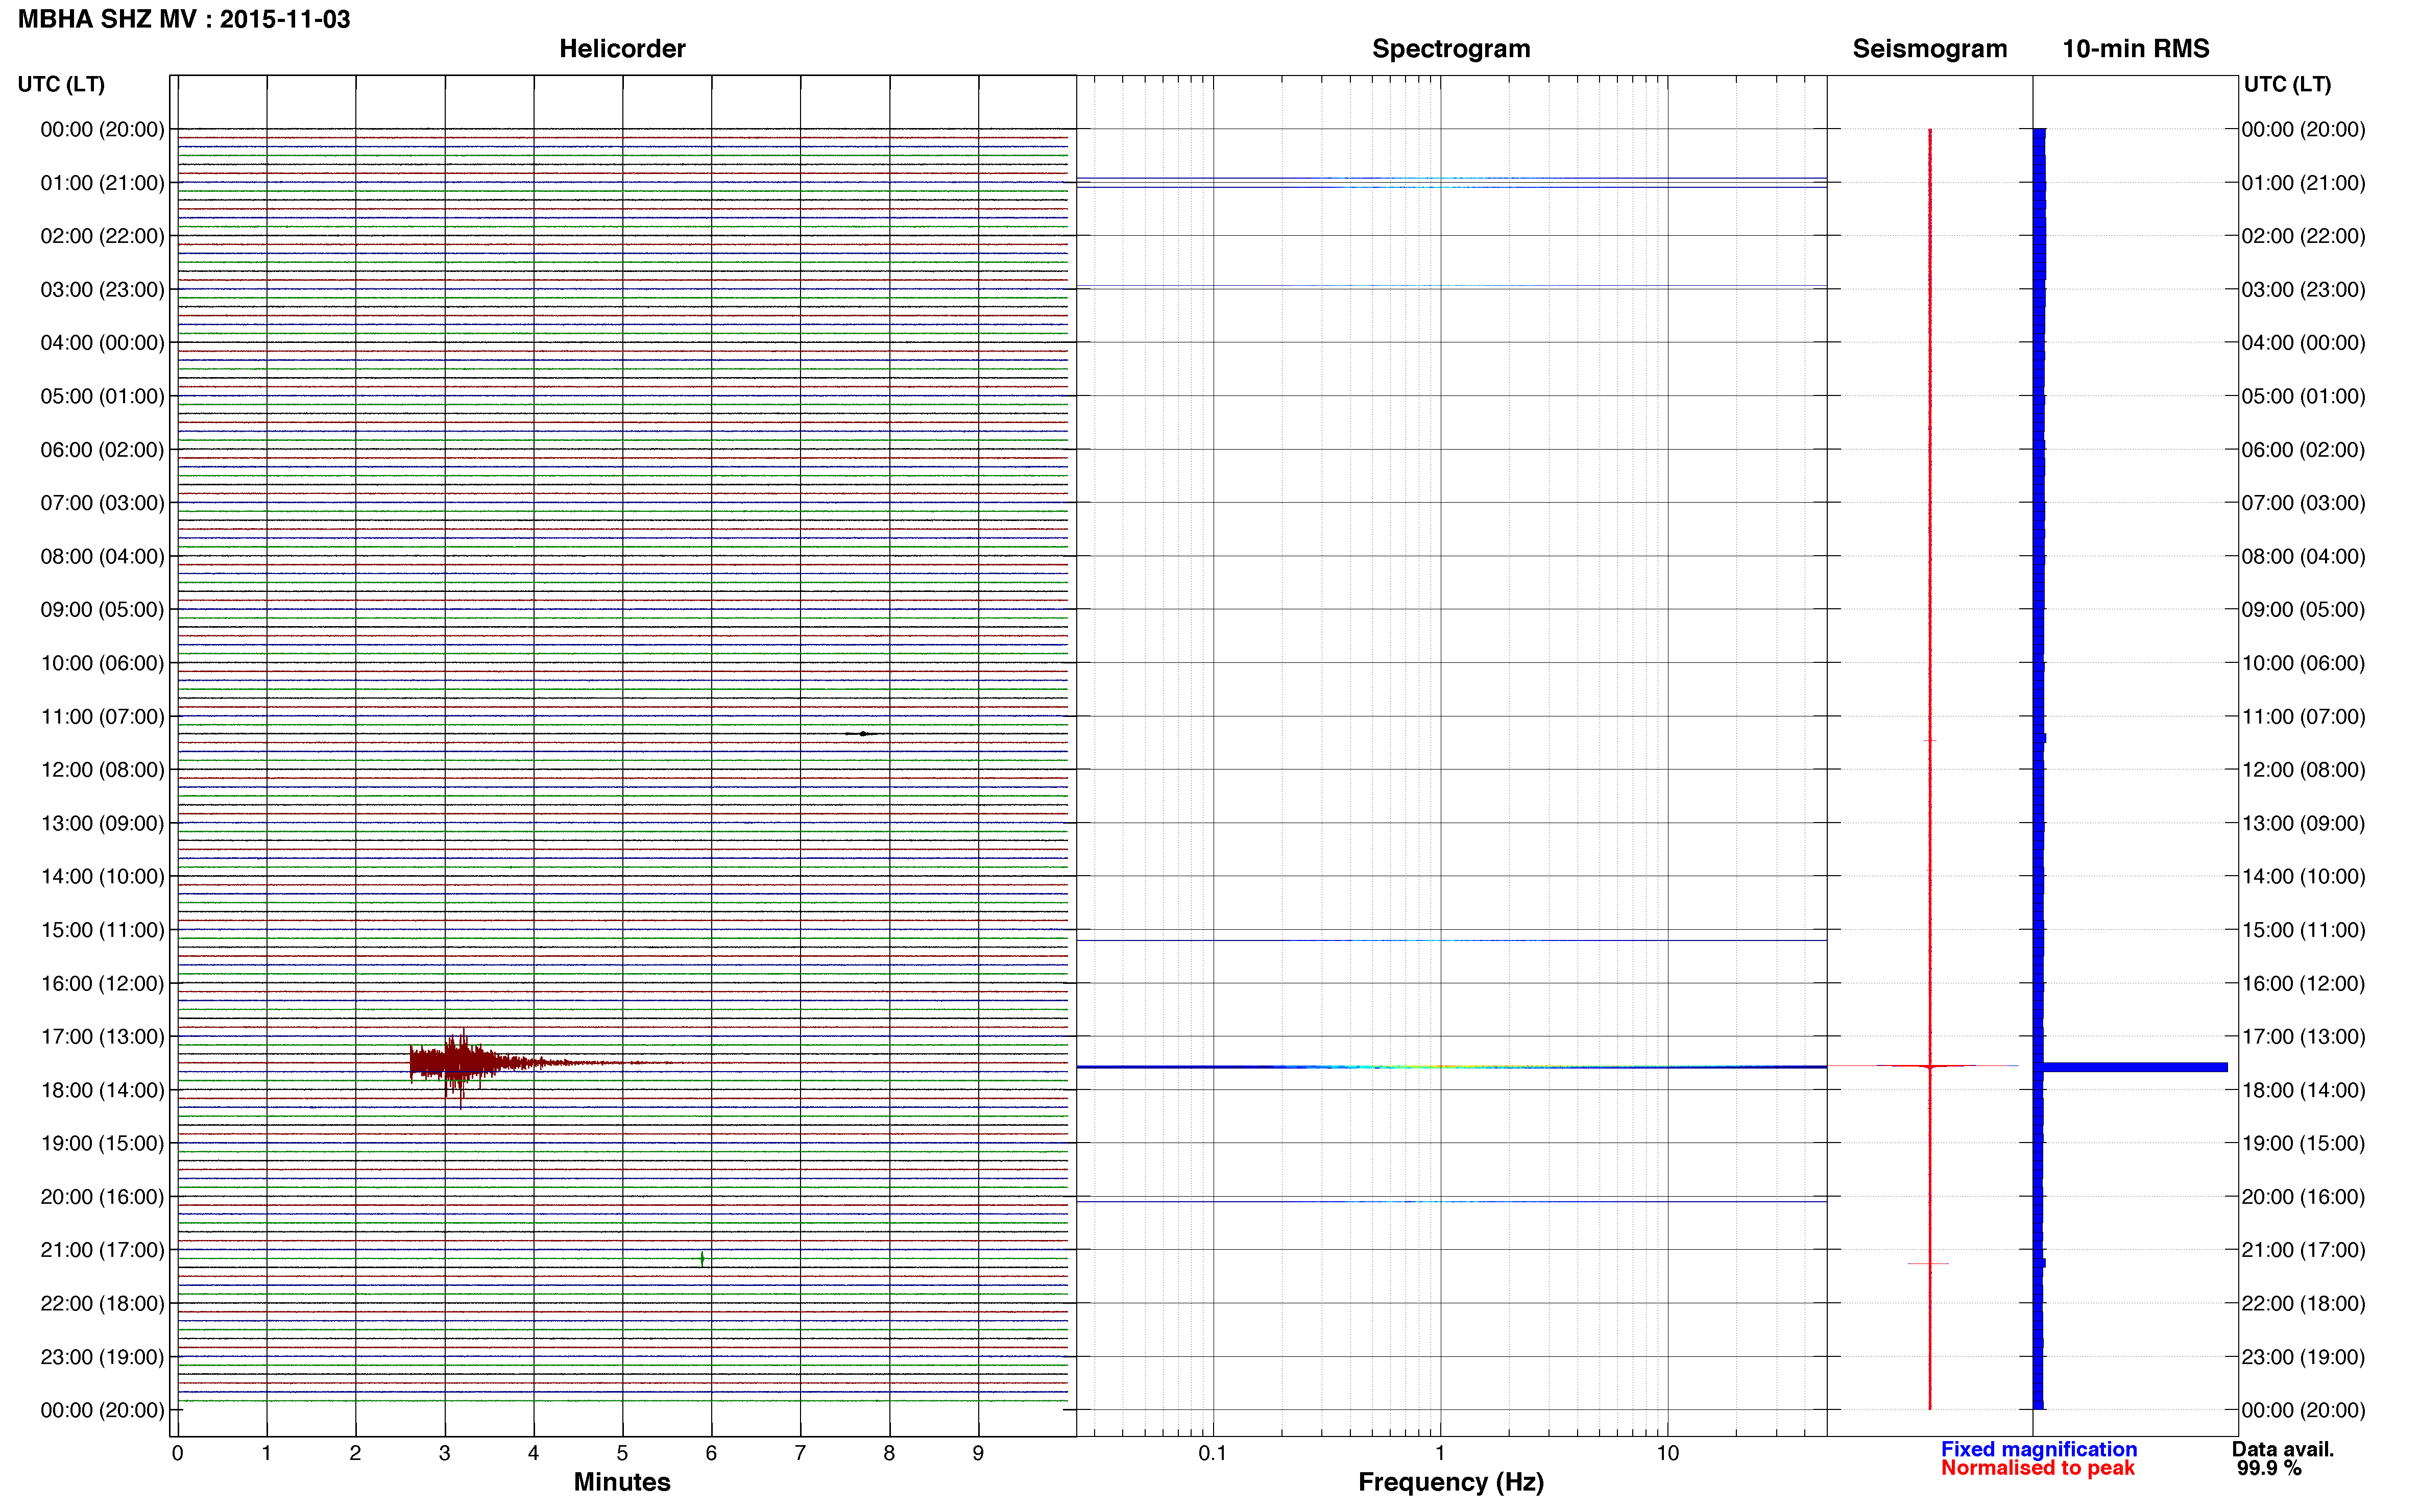The image size is (2420, 1512).
Task: Click the right-axis 22:00 (18:00) time label
Action: (2304, 1304)
